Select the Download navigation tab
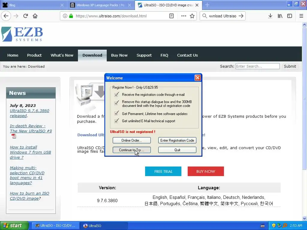Screen dimensions: 307x230 pos(92,55)
